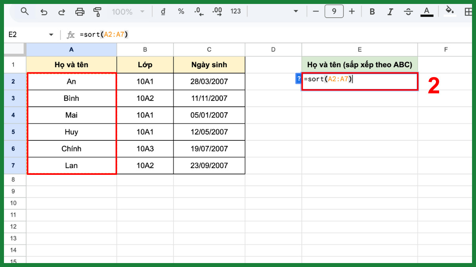476x267 pixels.
Task: Increase decimal places
Action: point(217,11)
